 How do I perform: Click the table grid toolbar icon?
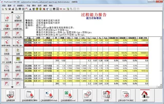20,9
